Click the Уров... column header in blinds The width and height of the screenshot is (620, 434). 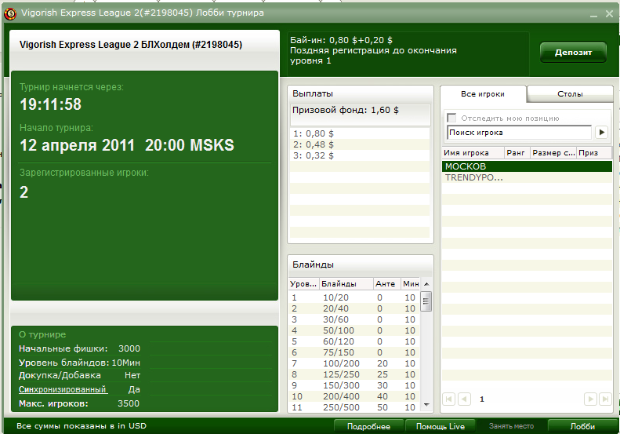pos(303,284)
